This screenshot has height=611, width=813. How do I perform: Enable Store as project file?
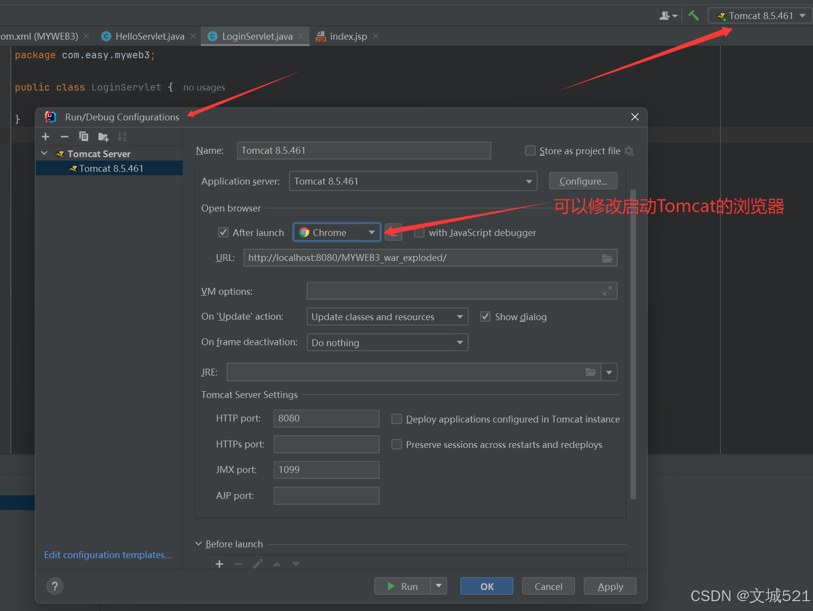[530, 151]
